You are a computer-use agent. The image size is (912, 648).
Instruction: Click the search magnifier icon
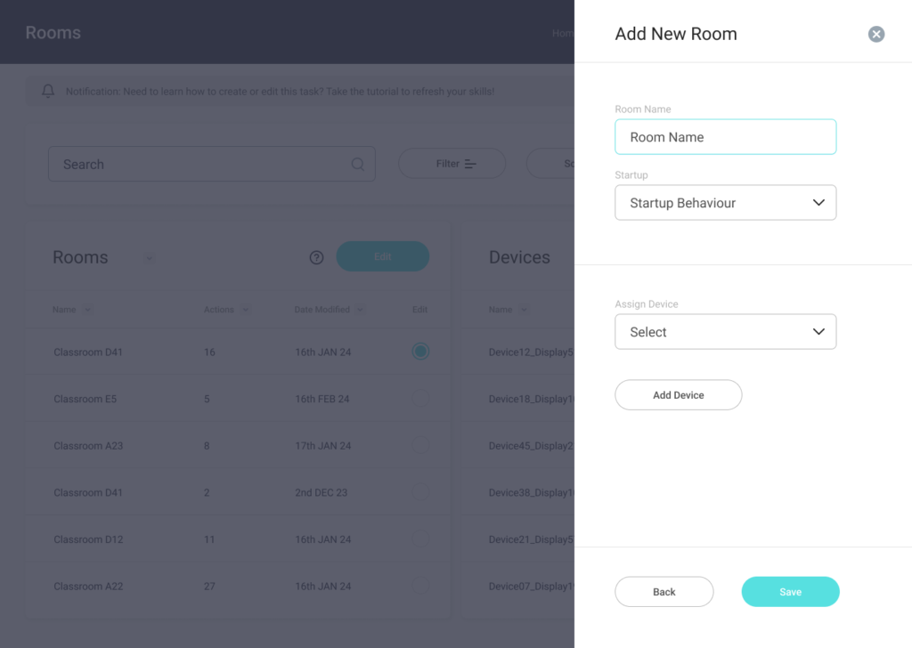[x=357, y=165]
